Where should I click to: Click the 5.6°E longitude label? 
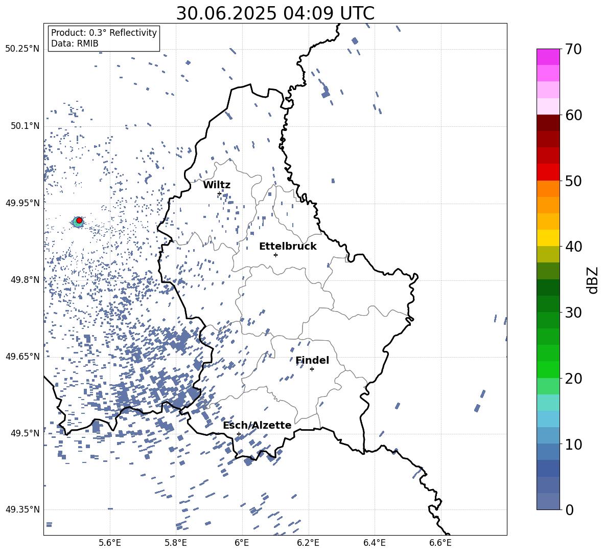[110, 543]
